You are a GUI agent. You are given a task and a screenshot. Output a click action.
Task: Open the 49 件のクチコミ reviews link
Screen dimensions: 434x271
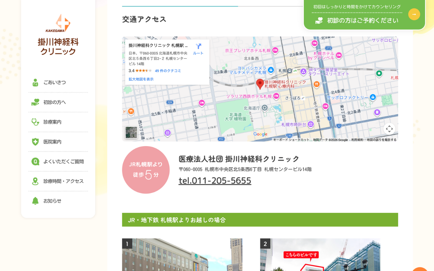click(168, 71)
